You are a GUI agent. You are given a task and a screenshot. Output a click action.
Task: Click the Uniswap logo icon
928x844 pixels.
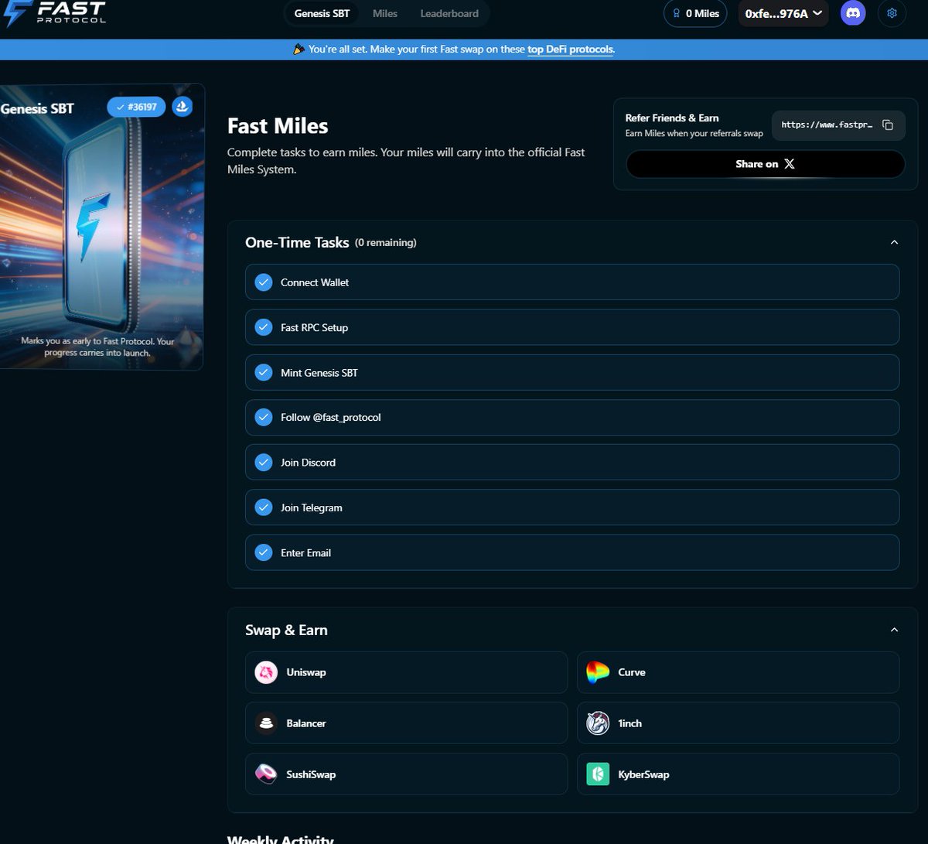(x=266, y=672)
